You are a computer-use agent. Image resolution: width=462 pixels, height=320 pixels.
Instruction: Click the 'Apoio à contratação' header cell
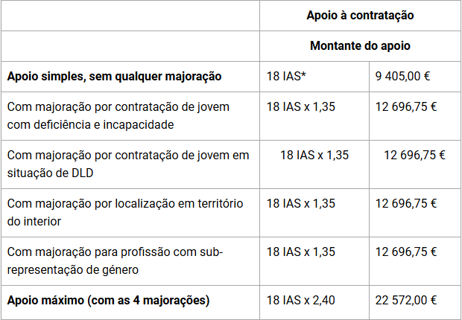click(x=360, y=16)
